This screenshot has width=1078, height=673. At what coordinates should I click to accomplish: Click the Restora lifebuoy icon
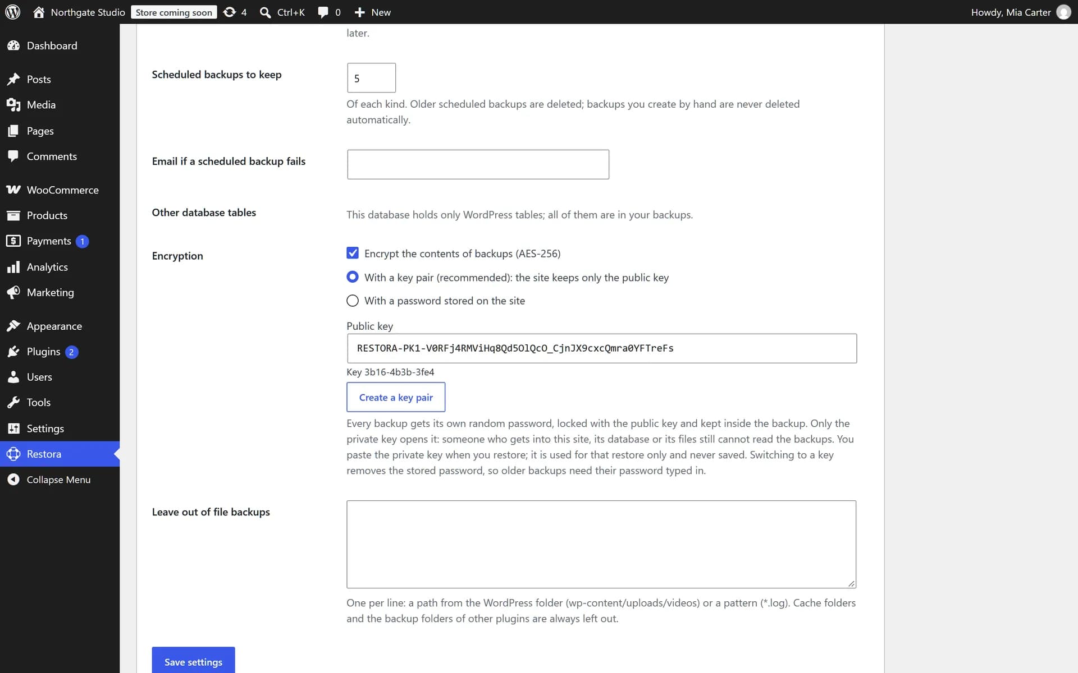pos(13,454)
